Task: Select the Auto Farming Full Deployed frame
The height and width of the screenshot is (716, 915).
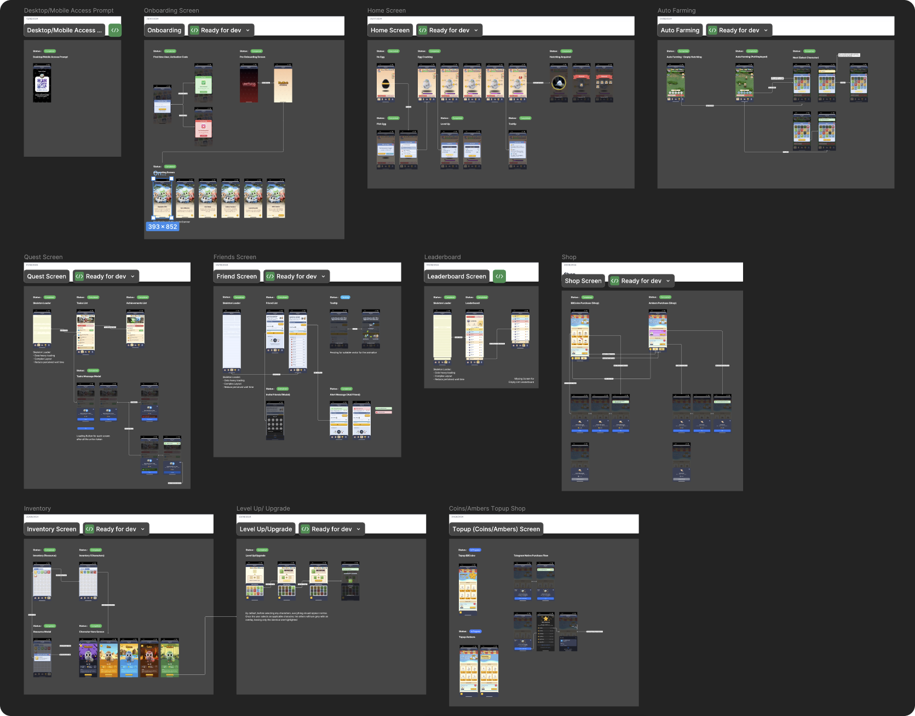Action: (x=744, y=83)
